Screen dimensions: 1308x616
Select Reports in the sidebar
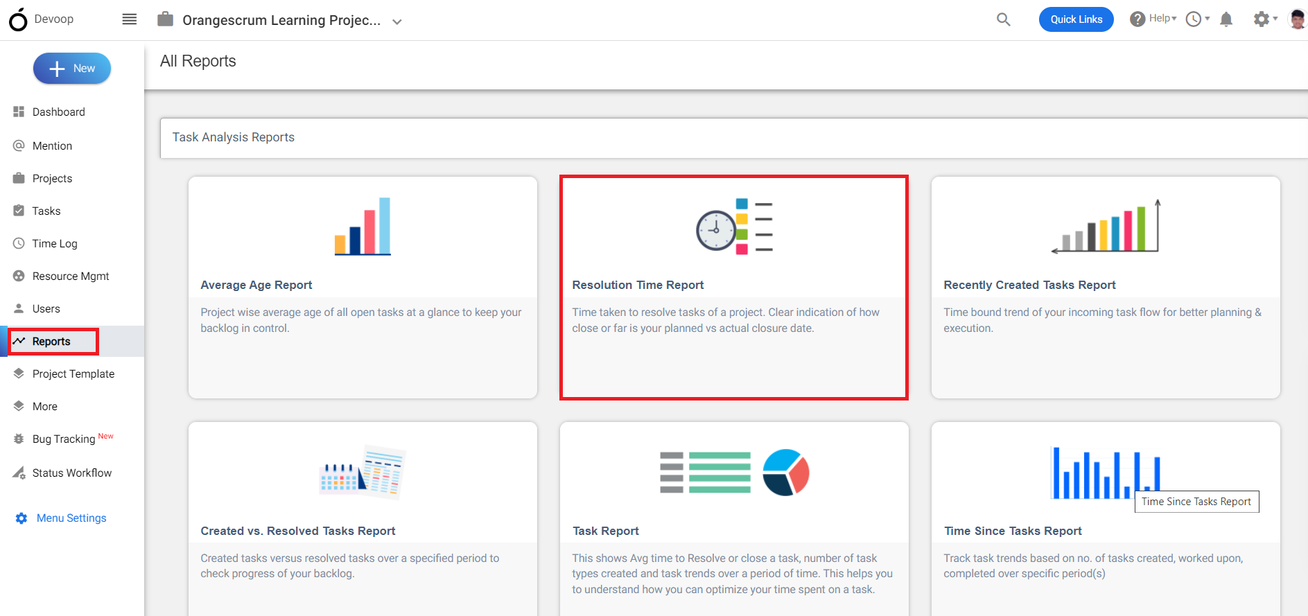click(x=51, y=342)
